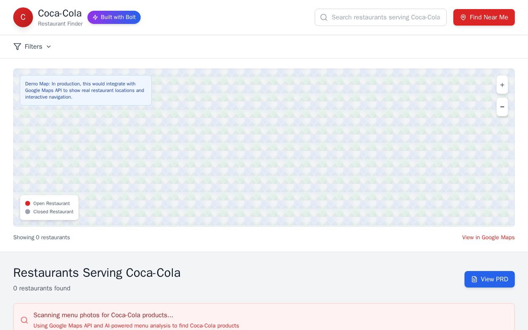This screenshot has width=528, height=330.
Task: Click the scanning status search icon
Action: click(24, 320)
